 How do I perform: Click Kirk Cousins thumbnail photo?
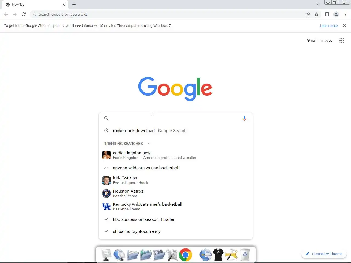pos(106,180)
